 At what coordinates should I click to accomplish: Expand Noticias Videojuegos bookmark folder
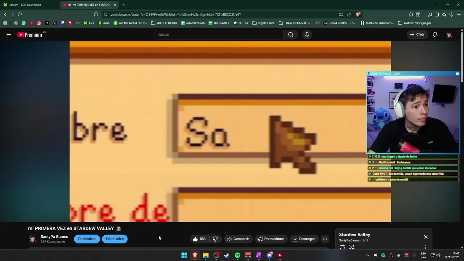[415, 23]
